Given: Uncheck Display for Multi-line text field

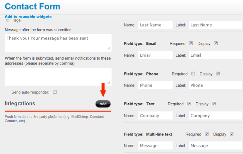Looking at the screenshot, I should (x=232, y=134).
